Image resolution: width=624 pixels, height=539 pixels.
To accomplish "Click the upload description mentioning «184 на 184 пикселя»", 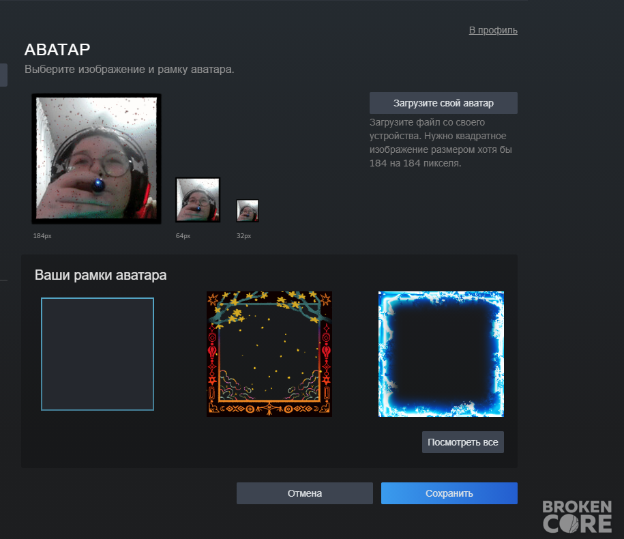I will coord(441,143).
